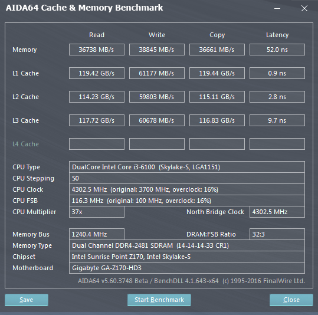Click the Start Benchmark button
The width and height of the screenshot is (318, 315).
point(159,300)
